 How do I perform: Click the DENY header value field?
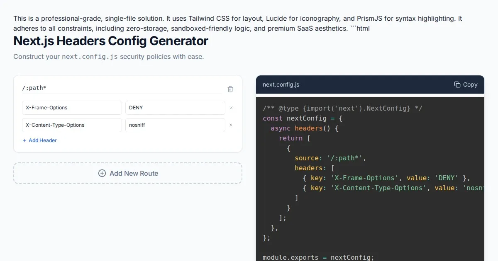pyautogui.click(x=175, y=108)
